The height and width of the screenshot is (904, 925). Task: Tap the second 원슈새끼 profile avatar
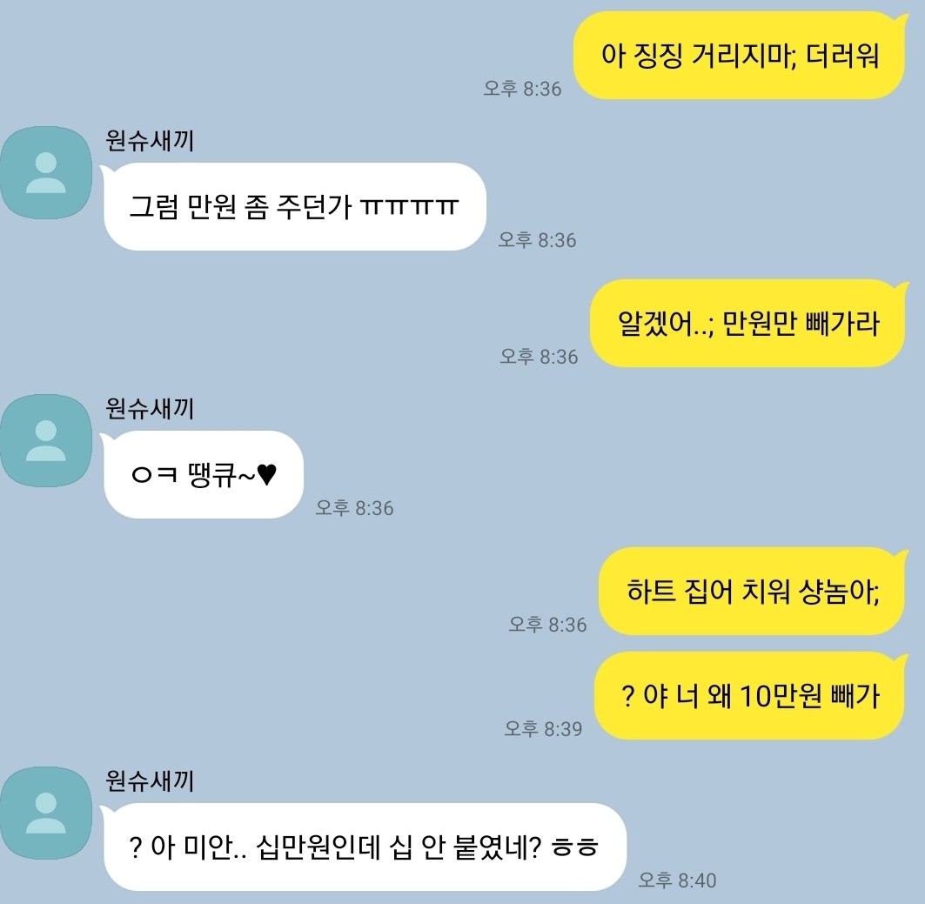(x=46, y=440)
